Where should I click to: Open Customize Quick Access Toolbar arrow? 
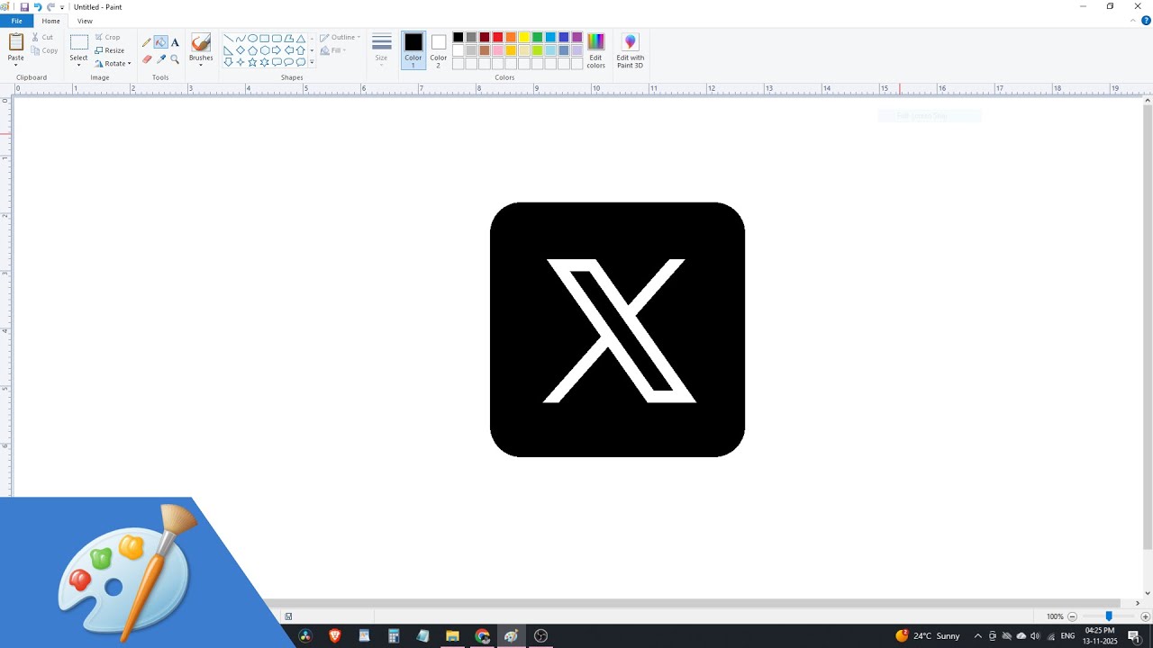point(62,7)
